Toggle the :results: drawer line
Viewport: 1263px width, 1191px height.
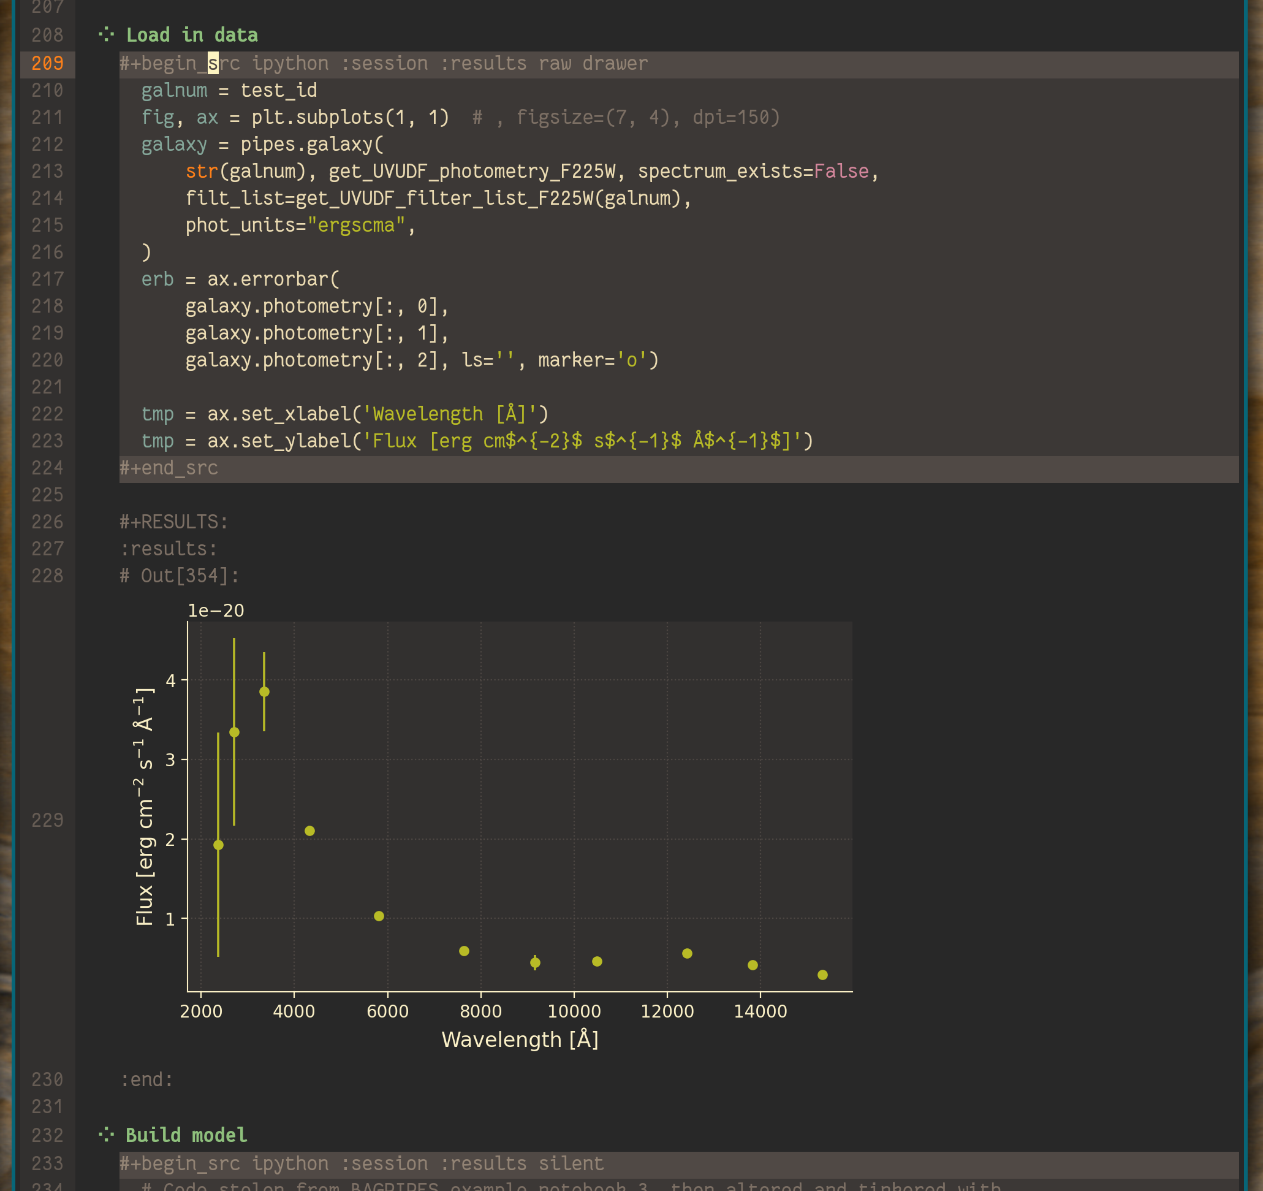169,549
